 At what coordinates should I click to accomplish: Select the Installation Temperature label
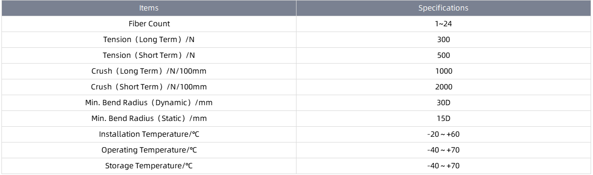pos(149,134)
